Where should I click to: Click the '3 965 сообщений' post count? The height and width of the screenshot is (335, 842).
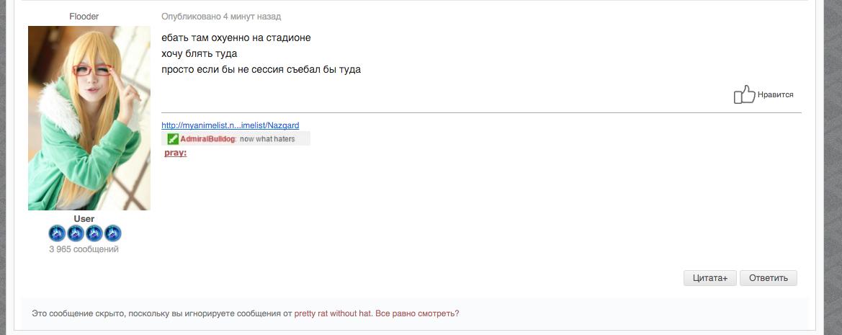(x=84, y=249)
